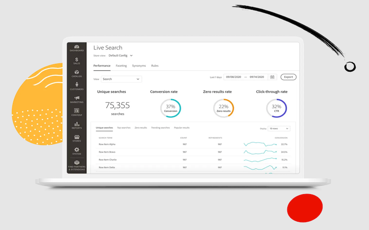Select Row Item Bravo
The height and width of the screenshot is (230, 369).
[x=107, y=152]
